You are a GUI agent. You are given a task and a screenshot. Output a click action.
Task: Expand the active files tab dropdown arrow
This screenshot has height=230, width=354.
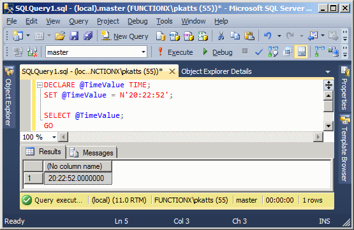(x=328, y=72)
